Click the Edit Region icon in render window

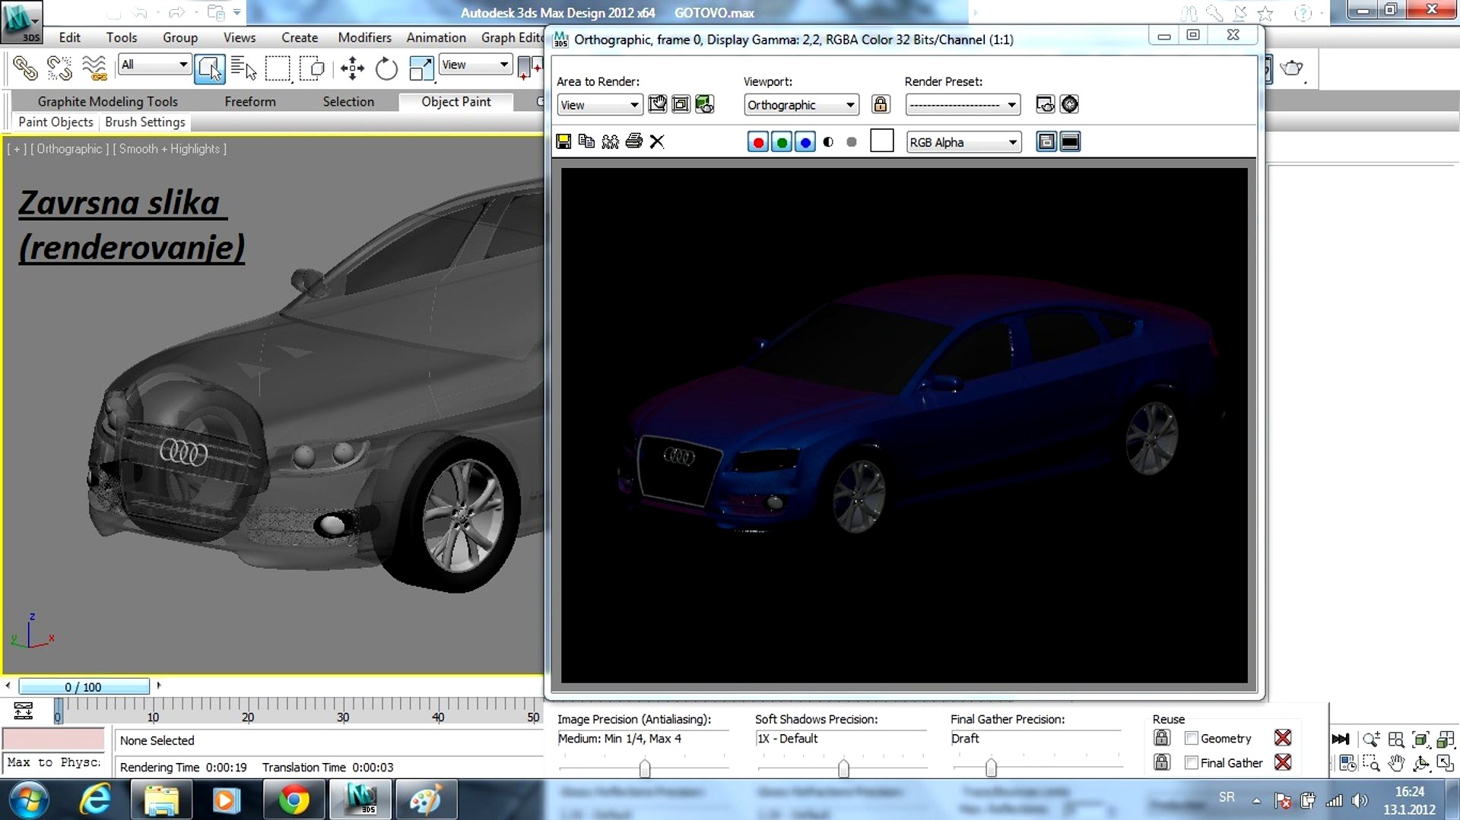pyautogui.click(x=658, y=105)
